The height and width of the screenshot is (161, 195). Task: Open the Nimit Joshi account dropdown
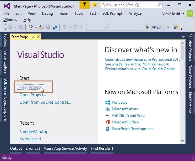pos(183,13)
